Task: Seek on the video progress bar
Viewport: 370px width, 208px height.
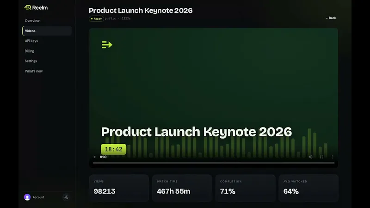Action: tap(214, 163)
